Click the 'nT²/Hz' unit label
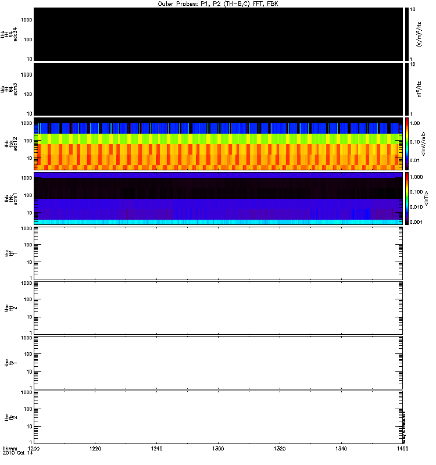The image size is (436, 465). click(x=419, y=90)
